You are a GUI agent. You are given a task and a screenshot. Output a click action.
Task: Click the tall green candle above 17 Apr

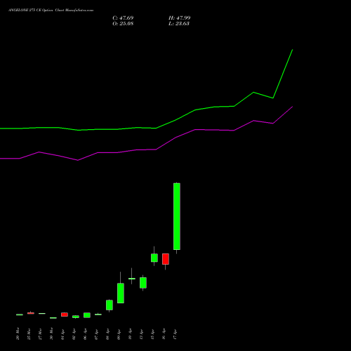pos(177,216)
